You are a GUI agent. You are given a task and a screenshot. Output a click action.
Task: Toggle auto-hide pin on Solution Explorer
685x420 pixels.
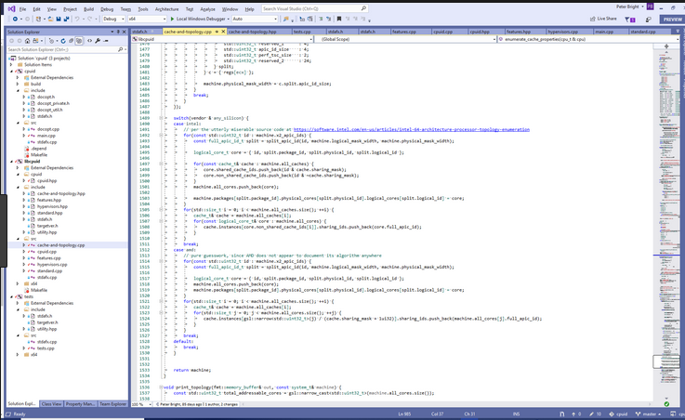pyautogui.click(x=118, y=31)
